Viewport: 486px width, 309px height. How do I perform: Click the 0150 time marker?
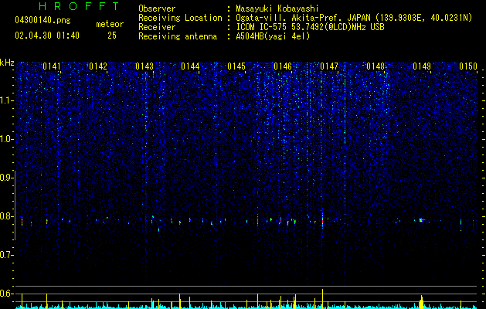(468, 66)
